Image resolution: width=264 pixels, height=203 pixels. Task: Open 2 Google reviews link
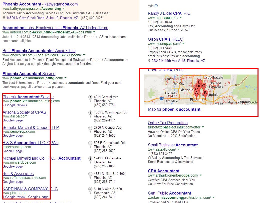click(x=15, y=105)
